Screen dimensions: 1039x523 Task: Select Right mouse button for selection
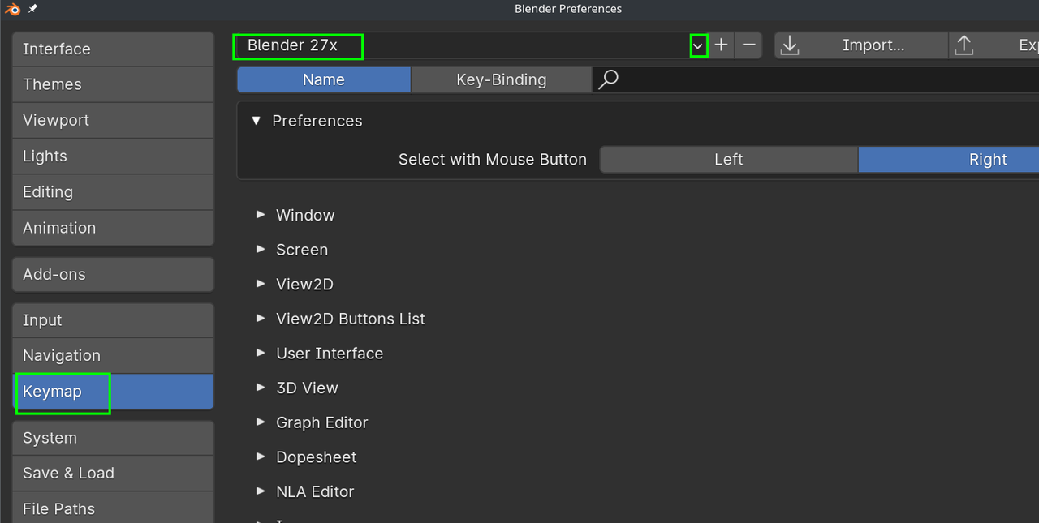pos(987,160)
